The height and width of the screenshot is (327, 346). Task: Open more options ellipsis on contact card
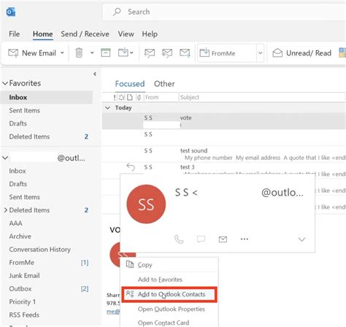coord(245,239)
